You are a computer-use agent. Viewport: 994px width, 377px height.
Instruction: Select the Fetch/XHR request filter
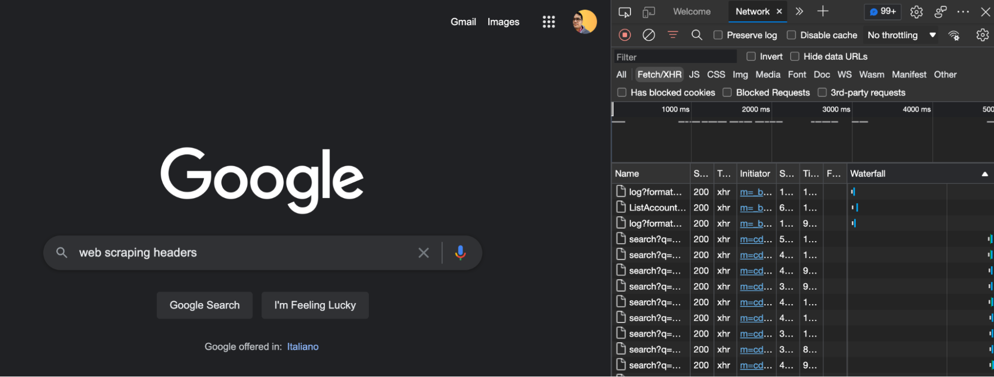click(x=659, y=75)
